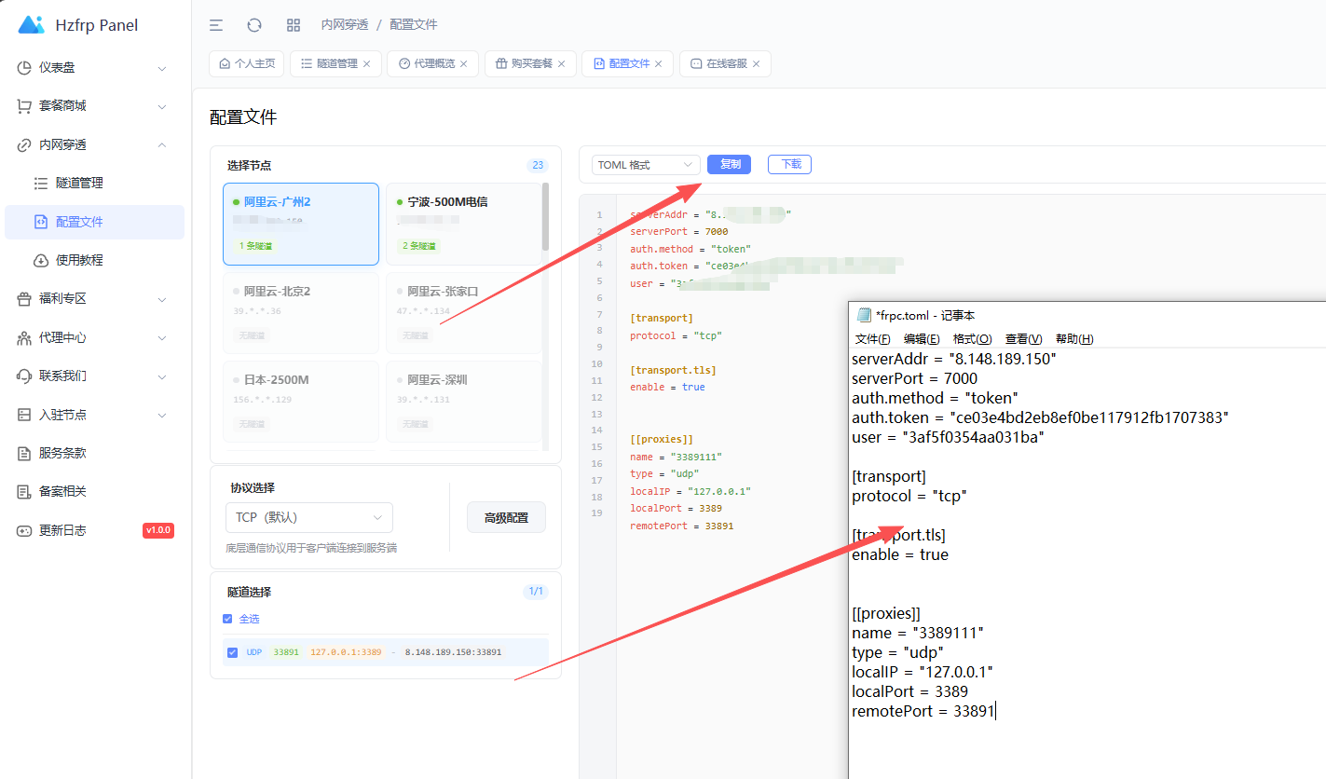Switch to the 在线客服 tab
This screenshot has height=779, width=1326.
(725, 63)
